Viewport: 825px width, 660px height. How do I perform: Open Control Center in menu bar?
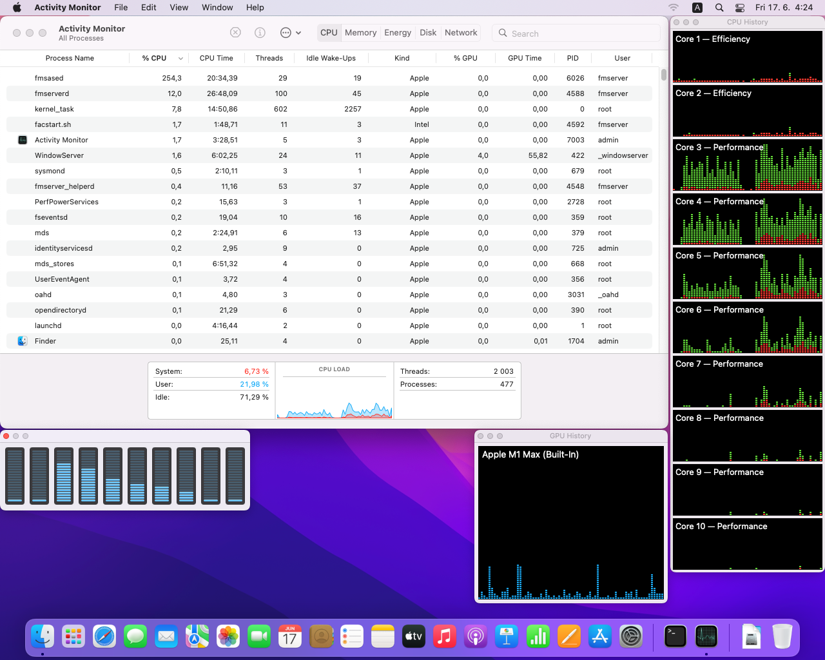click(740, 8)
